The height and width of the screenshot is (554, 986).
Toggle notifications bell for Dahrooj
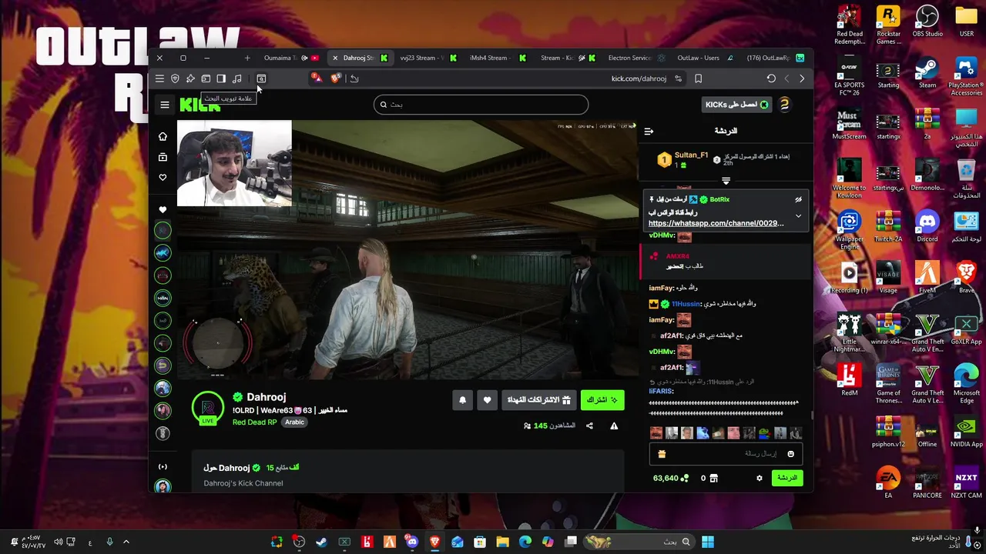point(462,400)
